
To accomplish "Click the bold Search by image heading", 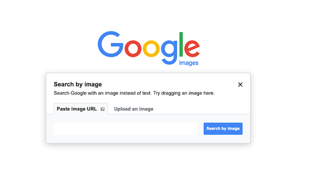I will [77, 84].
